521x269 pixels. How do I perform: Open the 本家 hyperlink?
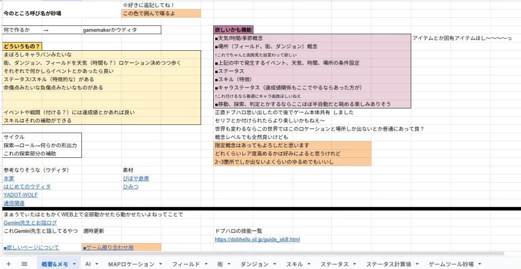tap(9, 179)
